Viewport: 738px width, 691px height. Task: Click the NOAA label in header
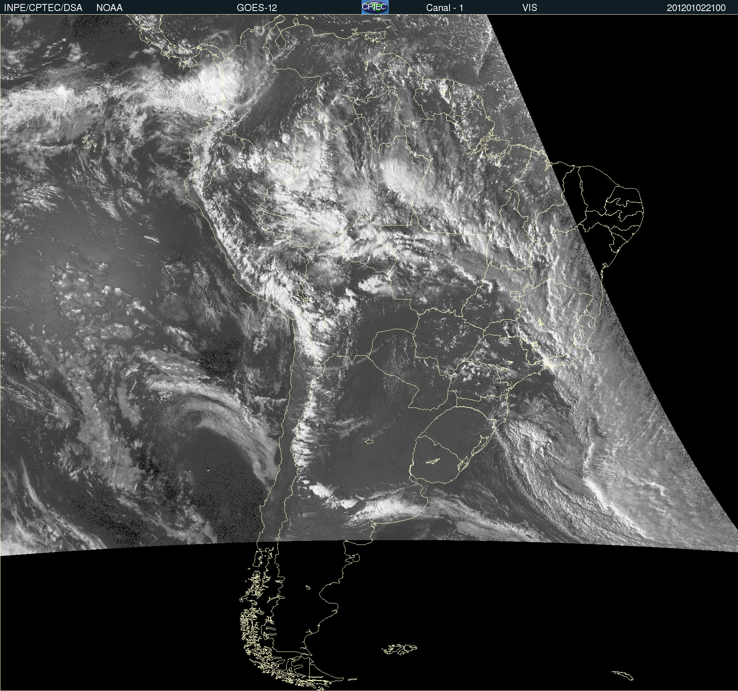[x=109, y=8]
